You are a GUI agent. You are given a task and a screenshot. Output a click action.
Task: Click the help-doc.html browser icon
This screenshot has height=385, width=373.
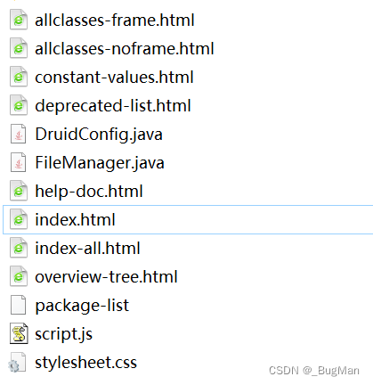pyautogui.click(x=19, y=191)
